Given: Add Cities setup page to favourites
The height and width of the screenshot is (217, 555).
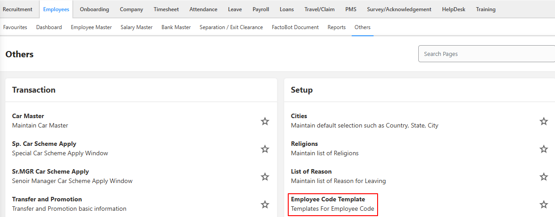Looking at the screenshot, I should click(x=543, y=121).
